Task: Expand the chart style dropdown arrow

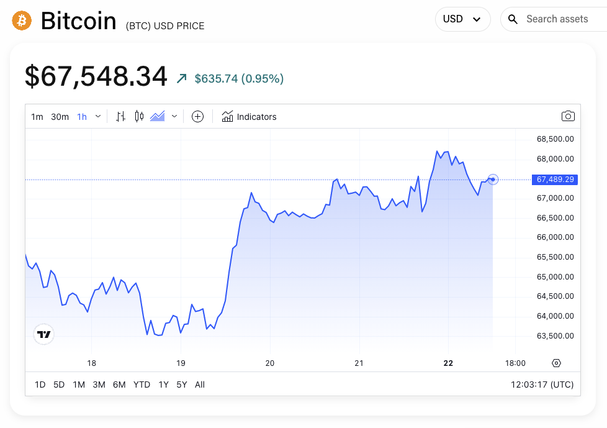Action: coord(174,116)
